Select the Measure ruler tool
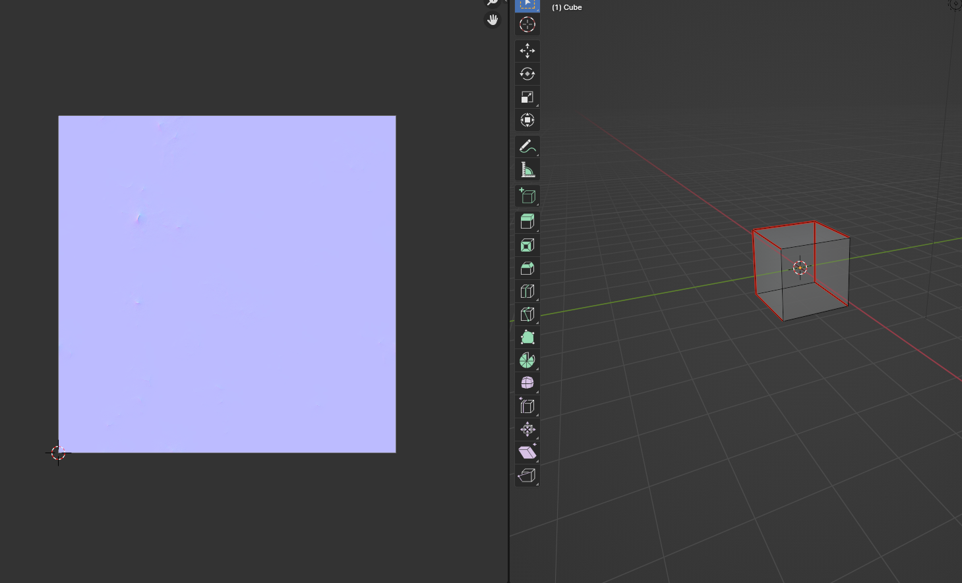The width and height of the screenshot is (962, 583). (x=527, y=169)
